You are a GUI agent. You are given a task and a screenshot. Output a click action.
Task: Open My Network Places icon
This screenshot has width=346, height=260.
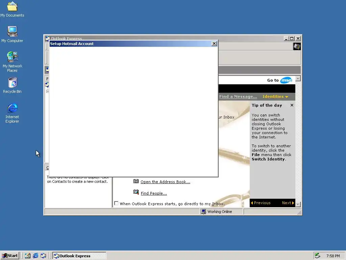click(x=12, y=62)
